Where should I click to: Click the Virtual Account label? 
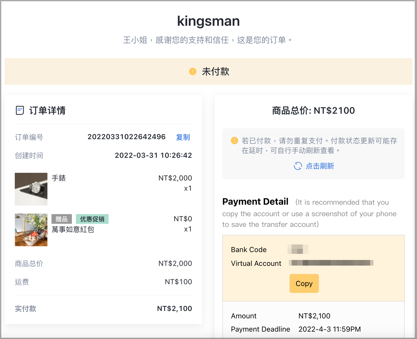(x=256, y=263)
